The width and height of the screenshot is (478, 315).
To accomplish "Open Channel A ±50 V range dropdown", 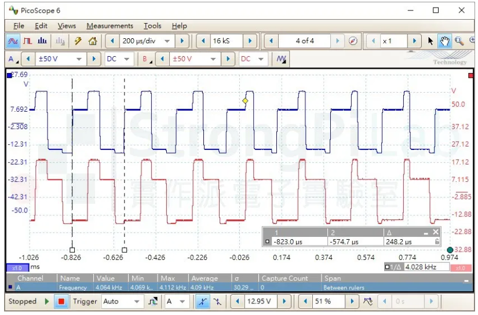I will [79, 59].
